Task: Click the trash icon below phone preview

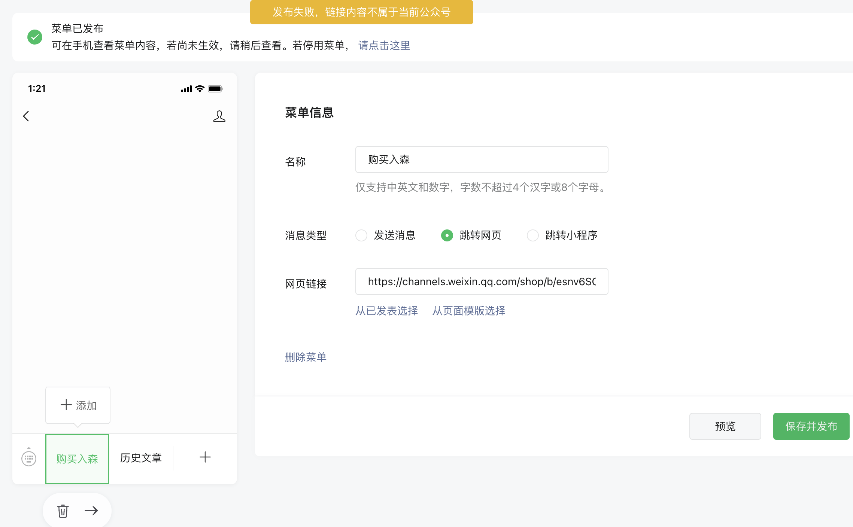Action: pyautogui.click(x=63, y=511)
